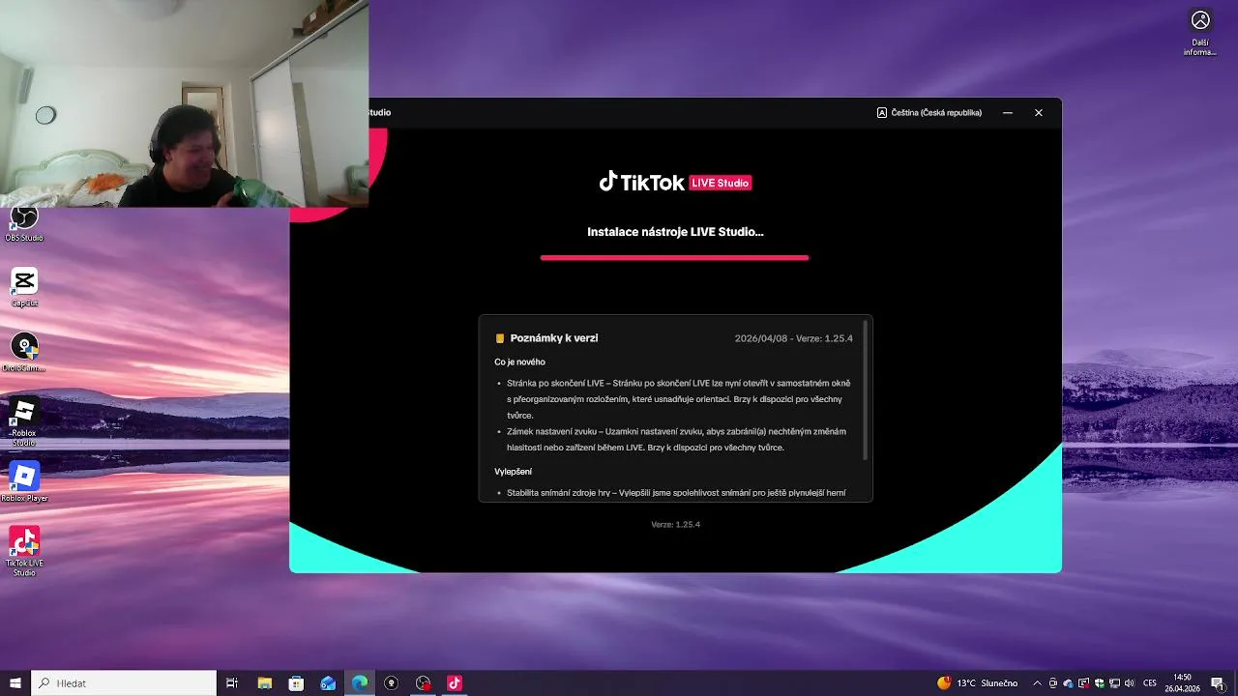Click the Stabilita snímání zdroje hry note
Image resolution: width=1238 pixels, height=696 pixels.
coord(676,493)
